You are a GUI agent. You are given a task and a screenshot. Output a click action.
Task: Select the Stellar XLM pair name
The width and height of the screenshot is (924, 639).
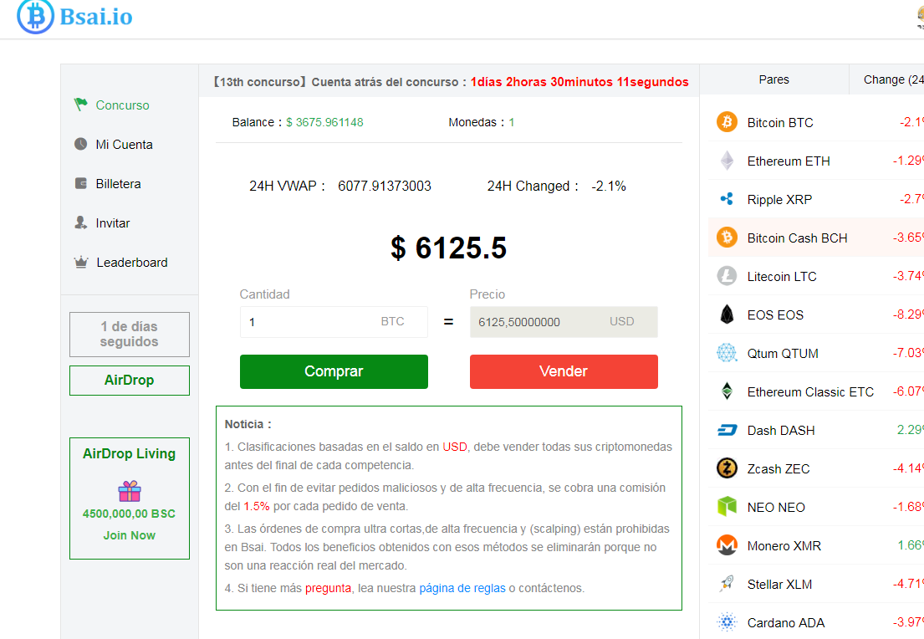click(x=779, y=584)
